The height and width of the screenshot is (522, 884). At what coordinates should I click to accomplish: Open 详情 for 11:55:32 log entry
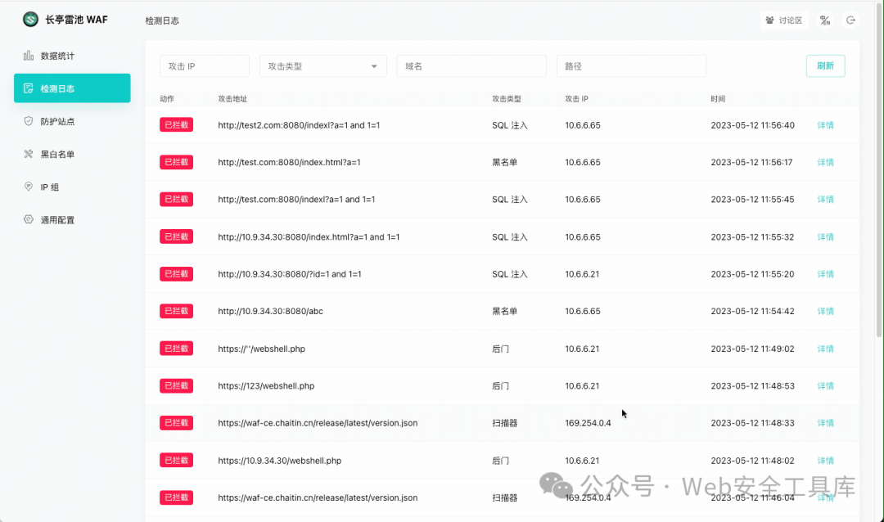825,236
